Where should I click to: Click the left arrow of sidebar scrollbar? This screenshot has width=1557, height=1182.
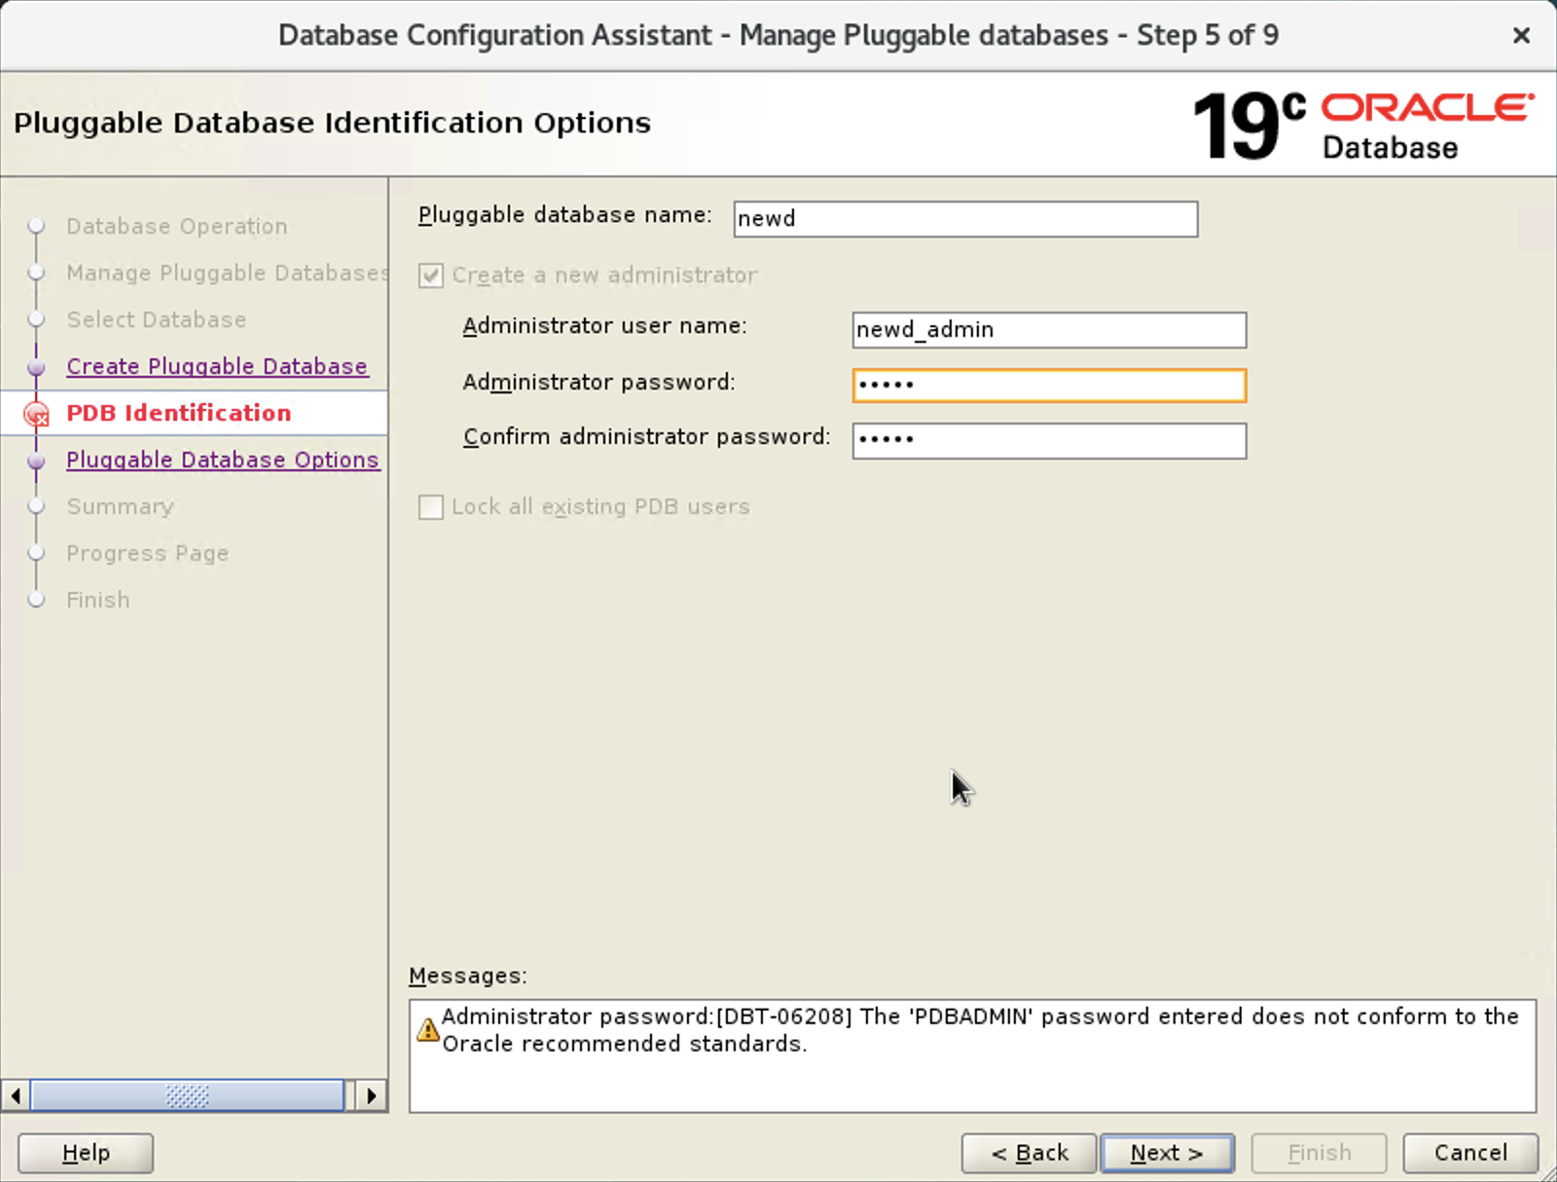pos(16,1096)
